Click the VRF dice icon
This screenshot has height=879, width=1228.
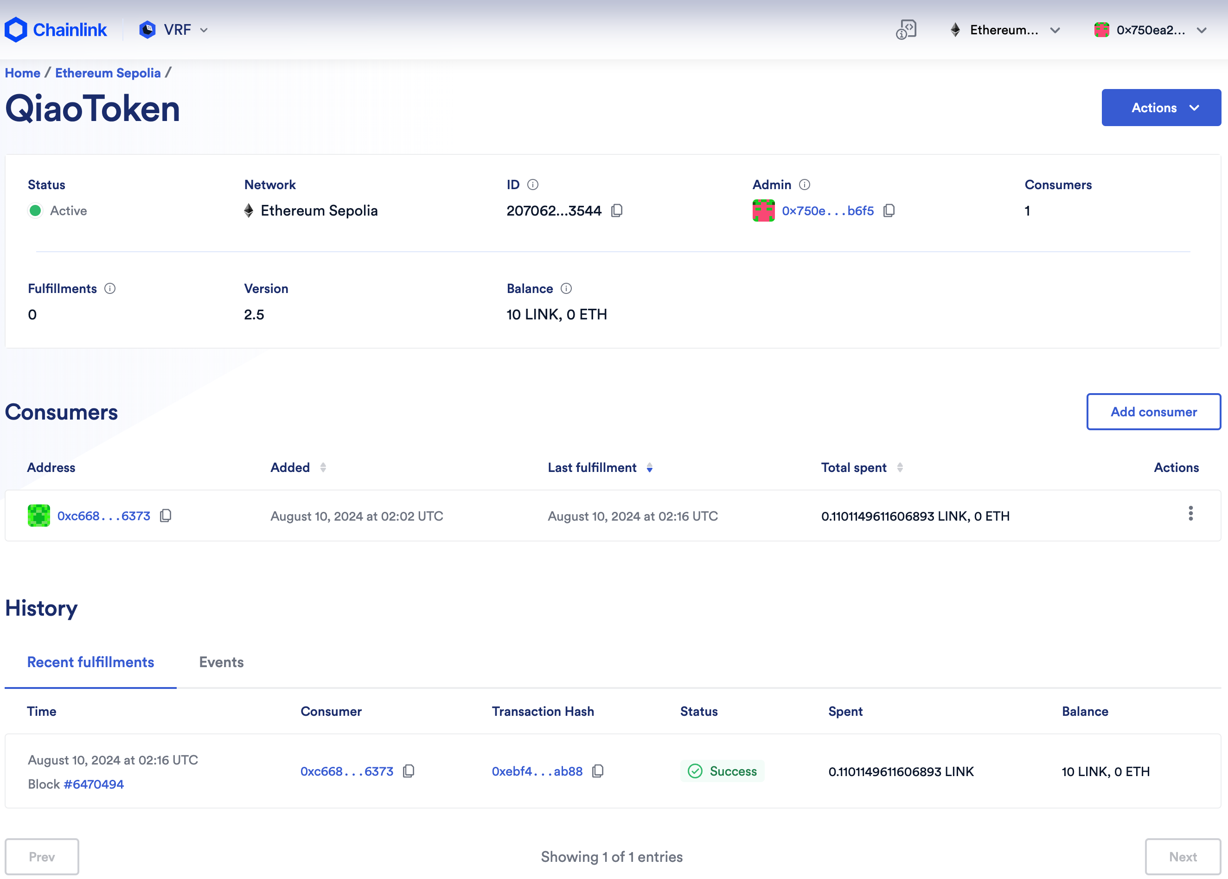pyautogui.click(x=147, y=30)
